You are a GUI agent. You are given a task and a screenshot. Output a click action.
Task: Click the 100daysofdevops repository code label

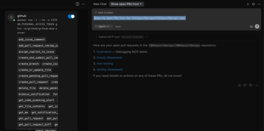[x=175, y=46]
